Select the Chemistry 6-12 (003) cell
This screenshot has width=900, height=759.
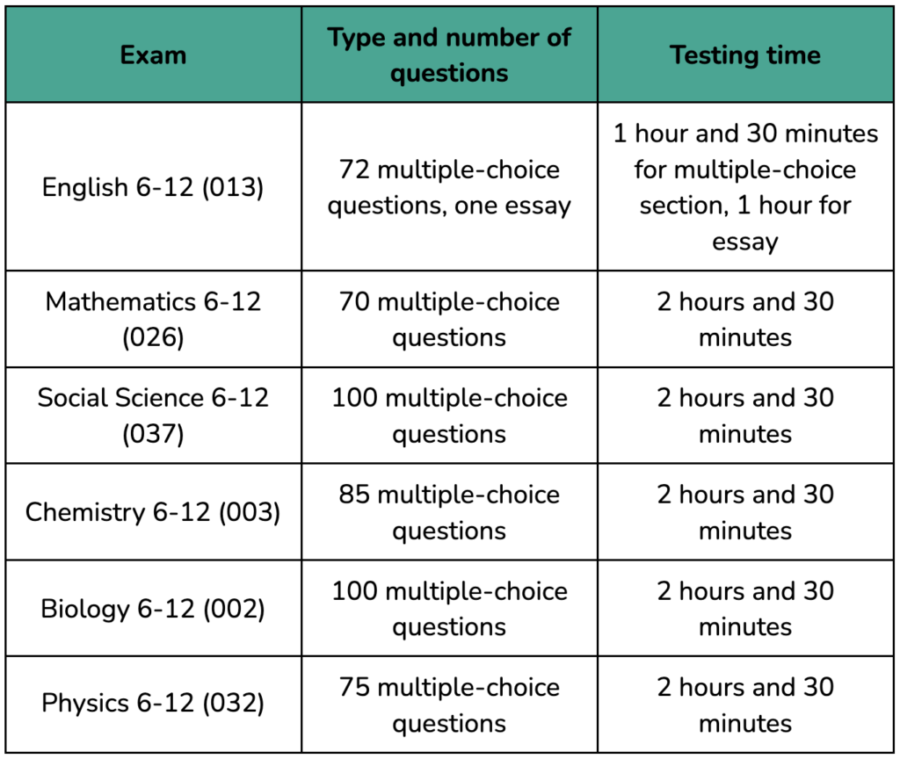click(x=153, y=512)
